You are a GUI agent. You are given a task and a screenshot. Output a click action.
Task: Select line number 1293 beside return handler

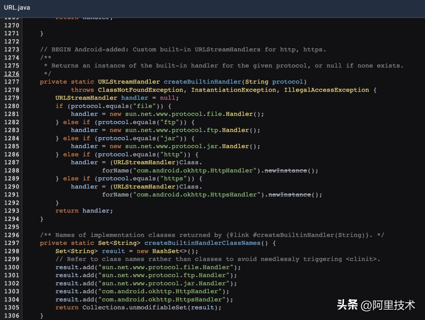pyautogui.click(x=11, y=211)
